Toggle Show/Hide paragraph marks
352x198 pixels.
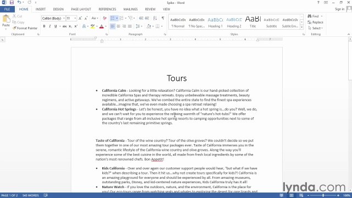pos(163,18)
